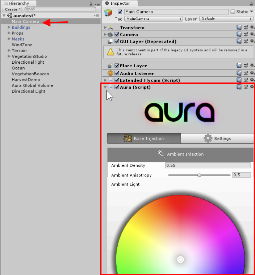
Task: Collapse the Aura script foldout
Action: [105, 87]
